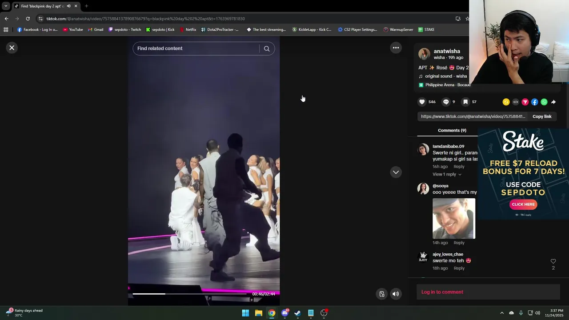Copy the video link
This screenshot has height=320, width=569.
coord(542,116)
